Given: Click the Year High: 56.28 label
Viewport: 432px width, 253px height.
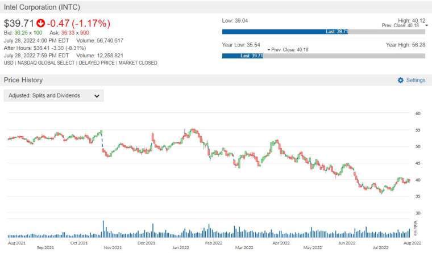Looking at the screenshot, I should coord(405,45).
